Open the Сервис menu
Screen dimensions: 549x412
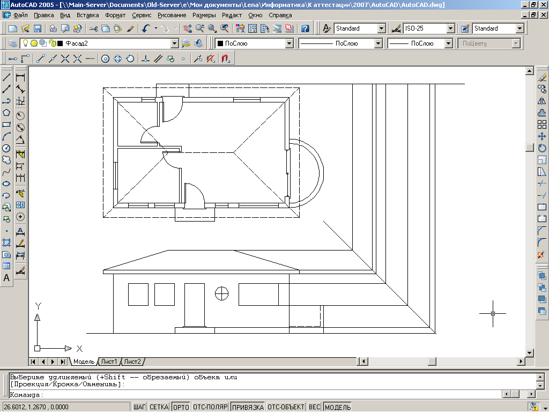(x=142, y=15)
